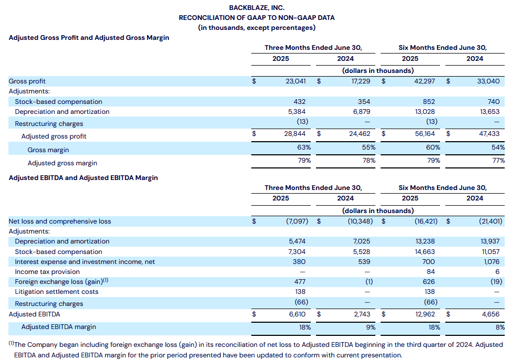Click adjusted gross profit value 56,164
Viewport: 511px width, 360px height.
[425, 134]
